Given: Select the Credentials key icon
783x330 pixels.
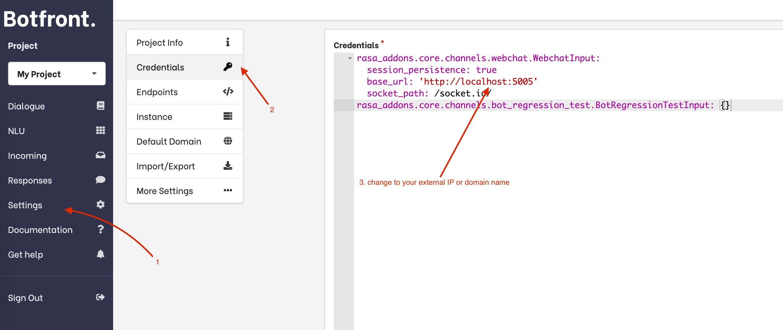Looking at the screenshot, I should pyautogui.click(x=228, y=67).
